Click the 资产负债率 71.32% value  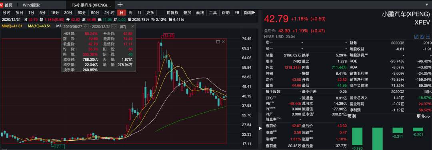(398, 86)
